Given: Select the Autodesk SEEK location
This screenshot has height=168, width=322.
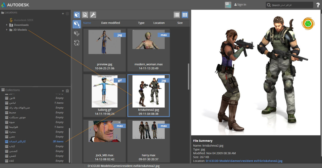Looking at the screenshot, I should (x=21, y=20).
